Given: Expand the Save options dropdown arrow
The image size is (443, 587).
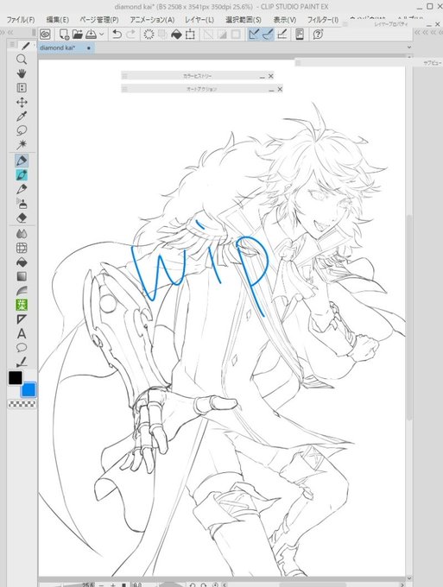Looking at the screenshot, I should tap(102, 35).
